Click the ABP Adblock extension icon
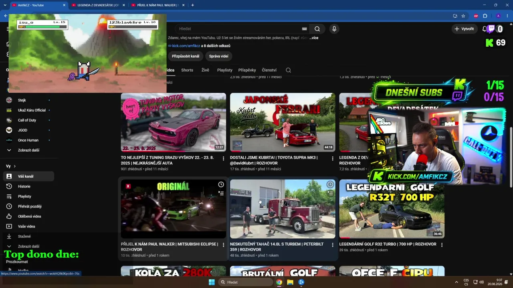The image size is (513, 288). [476, 16]
